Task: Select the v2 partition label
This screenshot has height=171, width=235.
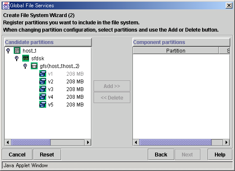Action: coord(51,82)
